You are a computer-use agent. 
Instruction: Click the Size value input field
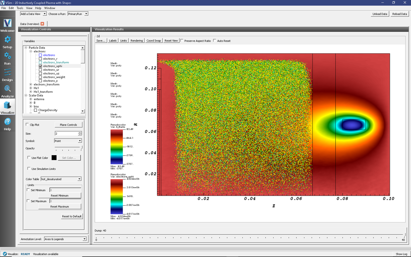coord(66,133)
